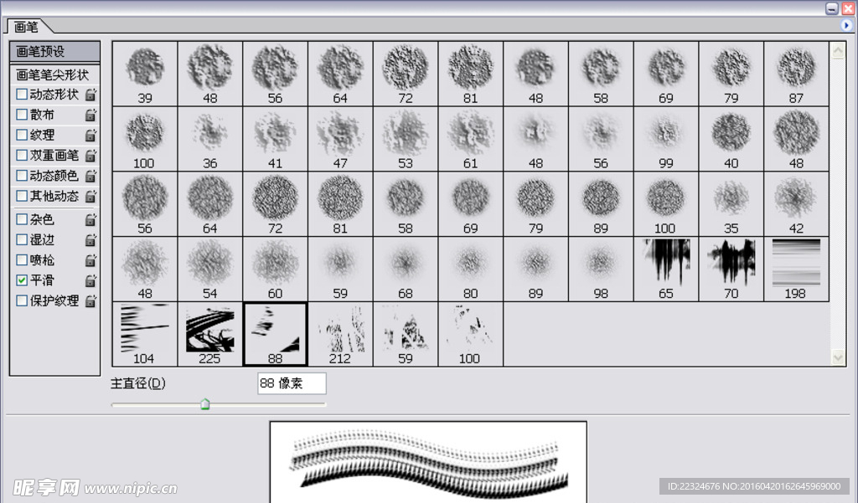This screenshot has width=858, height=503.
Task: Click lock icon beside 动态形状
Action: [90, 95]
